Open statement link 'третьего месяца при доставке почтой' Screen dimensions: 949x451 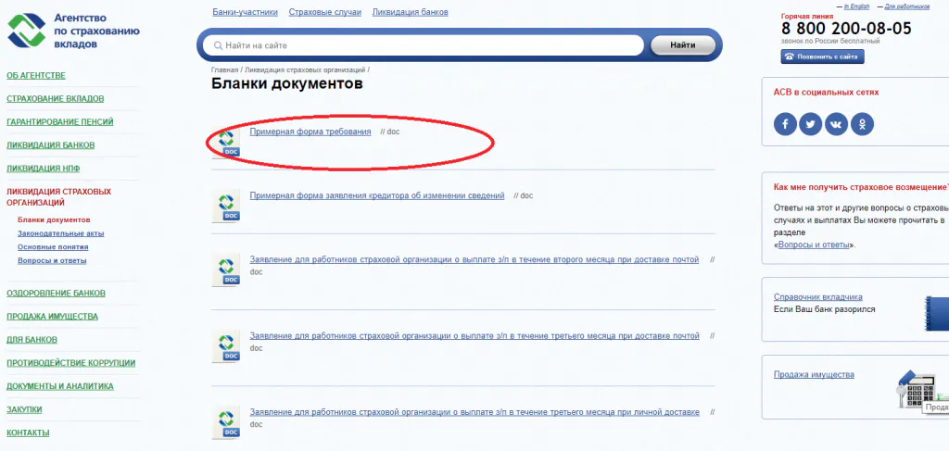[x=474, y=336]
